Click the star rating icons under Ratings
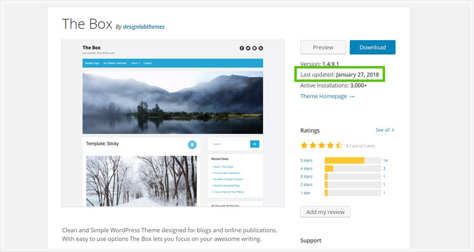Image resolution: width=474 pixels, height=252 pixels. tap(321, 146)
